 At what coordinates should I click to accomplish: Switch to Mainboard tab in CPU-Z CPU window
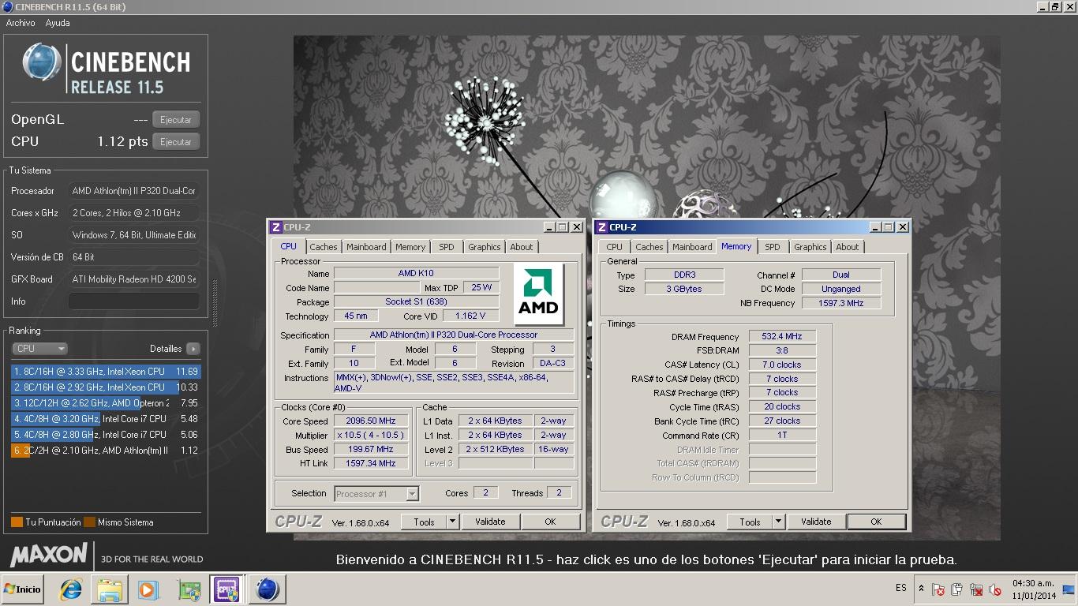pyautogui.click(x=367, y=247)
